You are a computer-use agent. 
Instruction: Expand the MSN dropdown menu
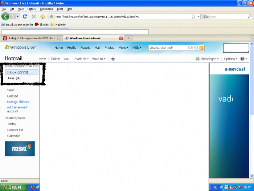137,48
